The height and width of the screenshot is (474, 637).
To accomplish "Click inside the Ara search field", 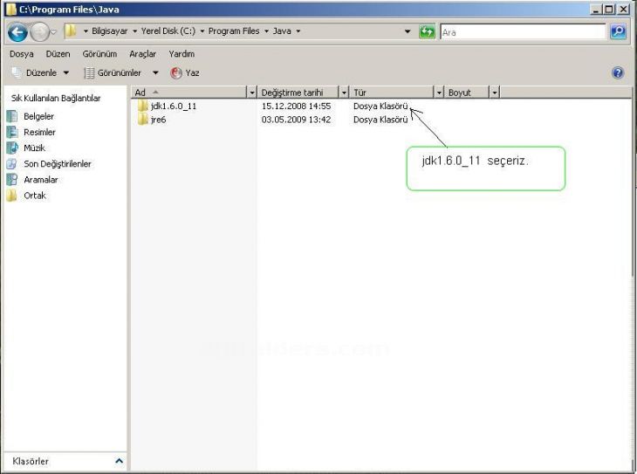I will click(x=524, y=32).
